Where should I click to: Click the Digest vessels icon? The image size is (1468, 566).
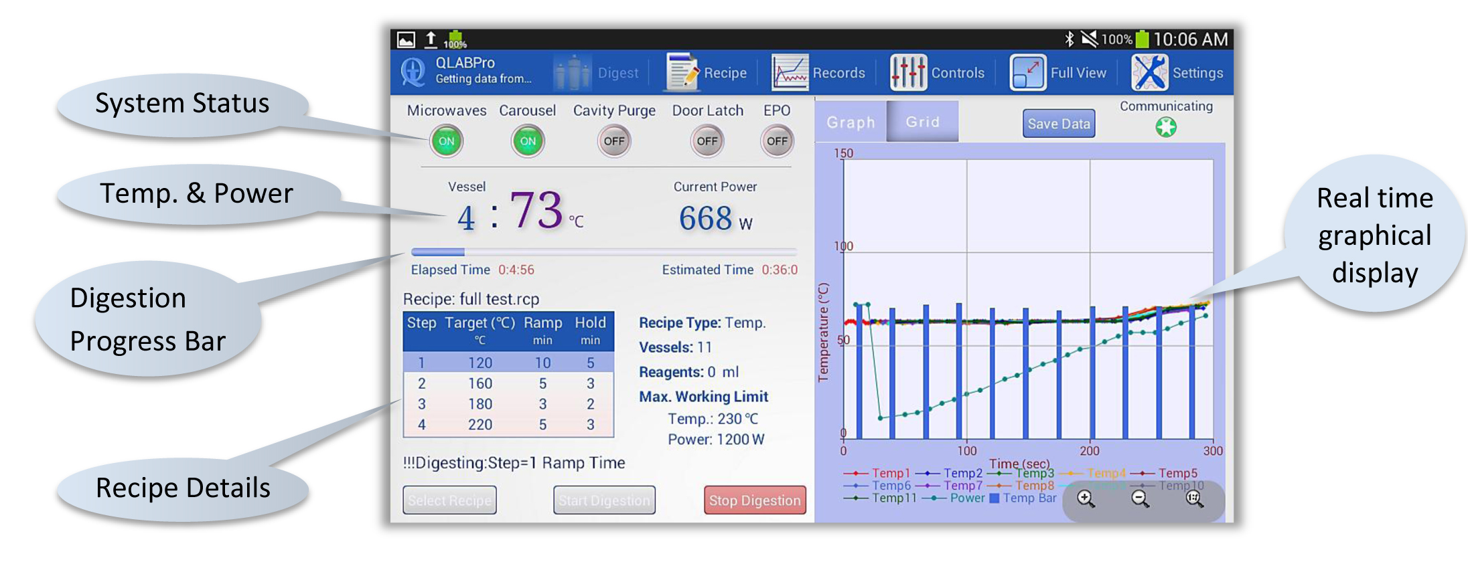point(571,72)
